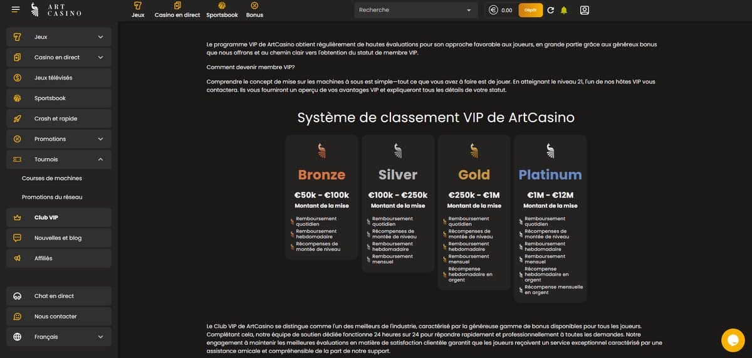Click the Jeux télévisés dollar icon

pyautogui.click(x=18, y=78)
